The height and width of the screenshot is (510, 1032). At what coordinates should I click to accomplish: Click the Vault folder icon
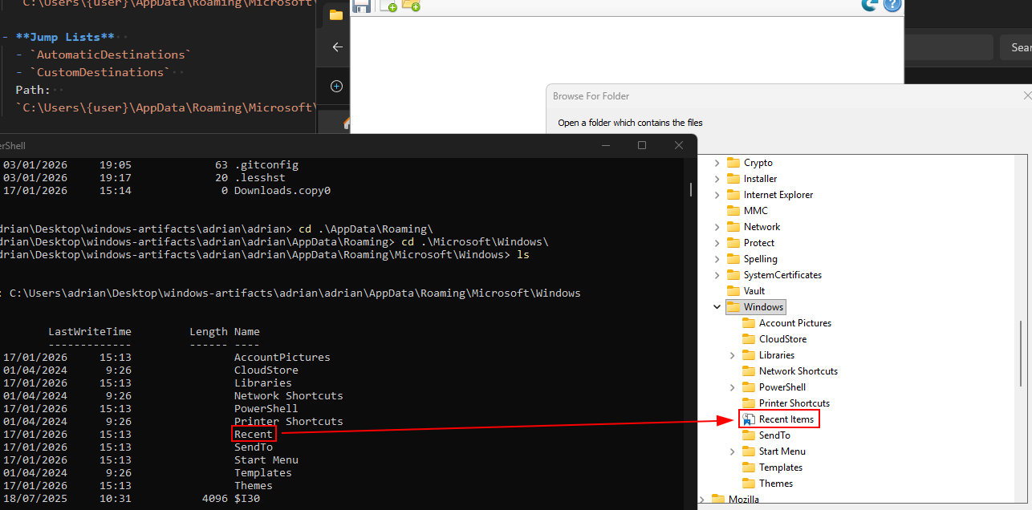pos(733,291)
